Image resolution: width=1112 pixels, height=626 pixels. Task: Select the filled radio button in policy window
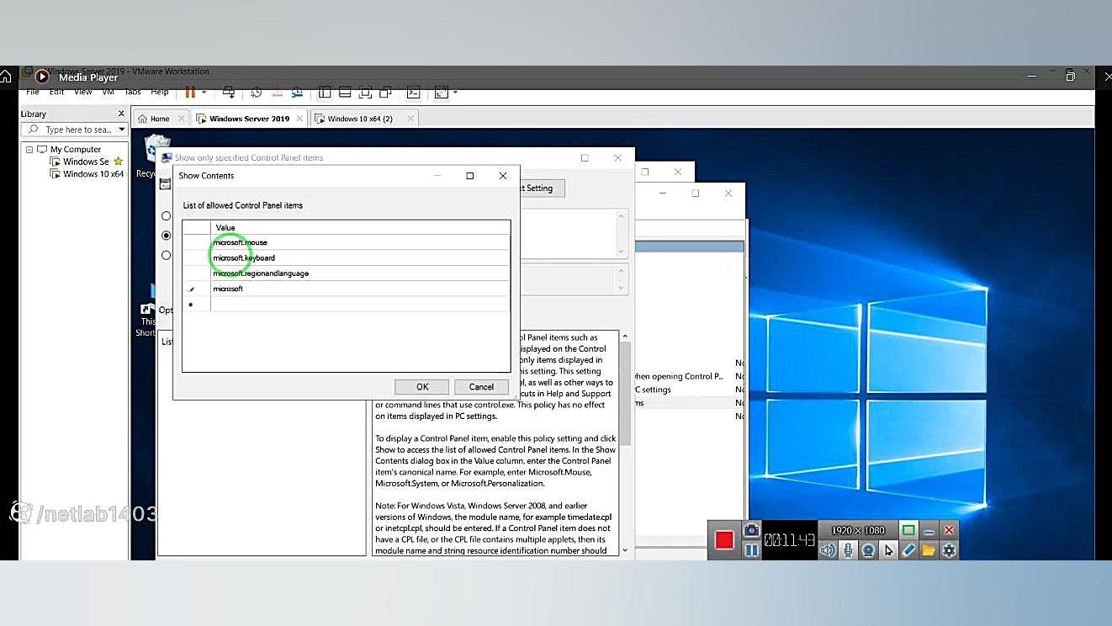point(166,236)
